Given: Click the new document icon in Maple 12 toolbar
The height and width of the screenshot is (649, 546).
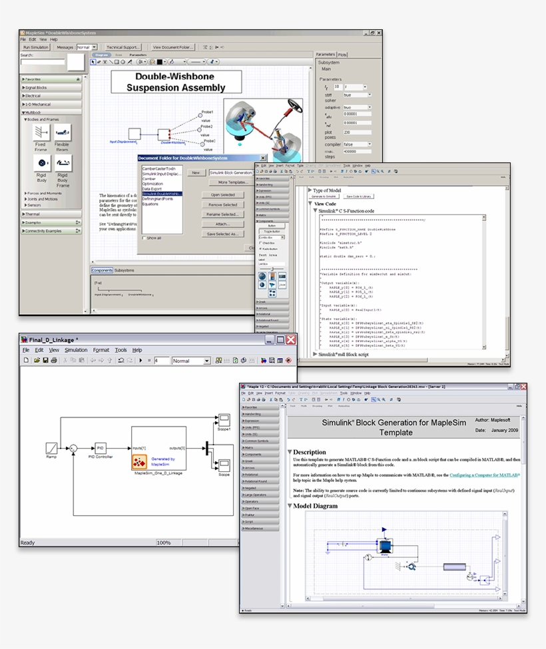Looking at the screenshot, I should (x=244, y=400).
